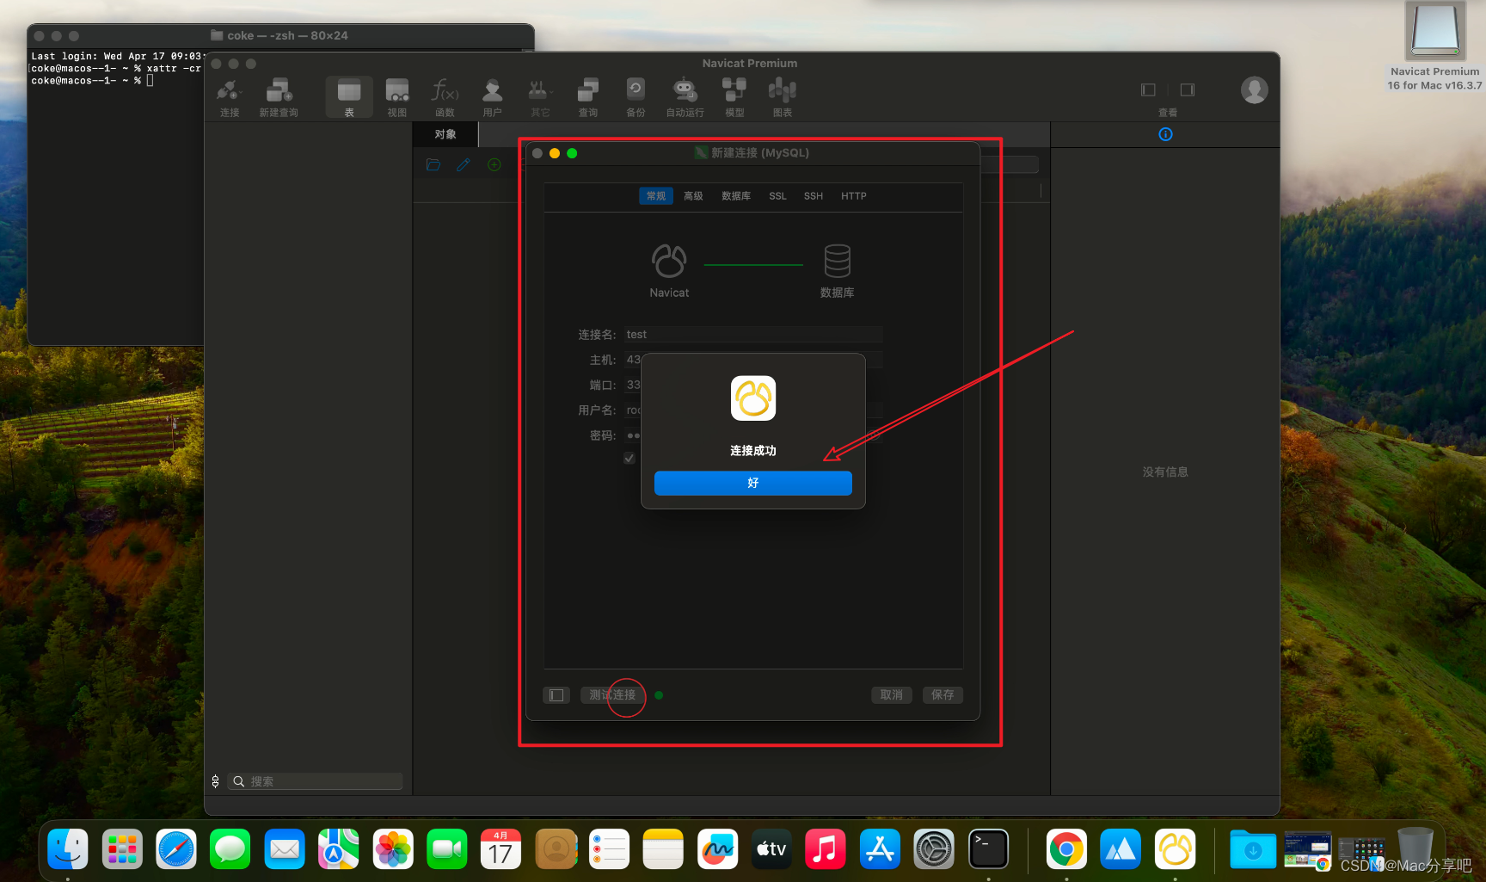This screenshot has height=882, width=1486.
Task: Open System Settings from the dock
Action: pos(934,849)
